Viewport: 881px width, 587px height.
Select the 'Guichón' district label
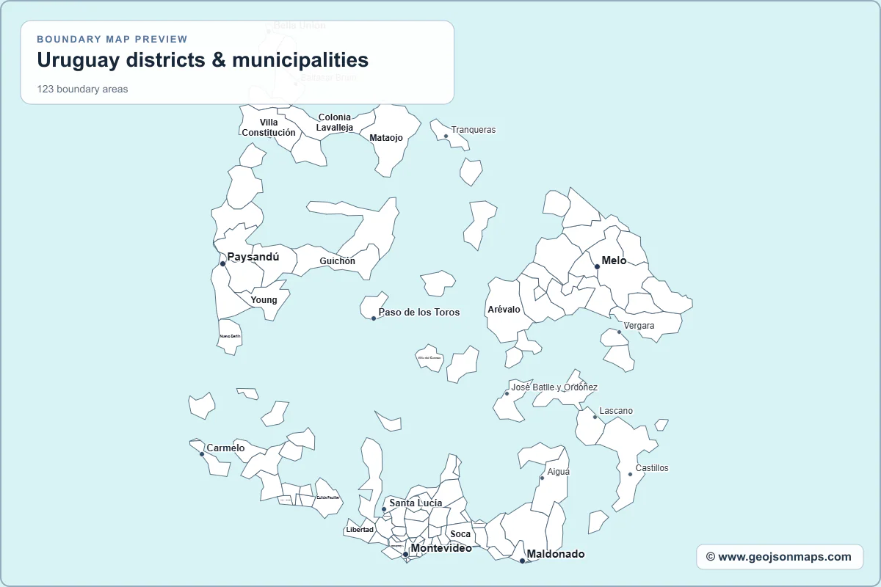[x=337, y=260]
